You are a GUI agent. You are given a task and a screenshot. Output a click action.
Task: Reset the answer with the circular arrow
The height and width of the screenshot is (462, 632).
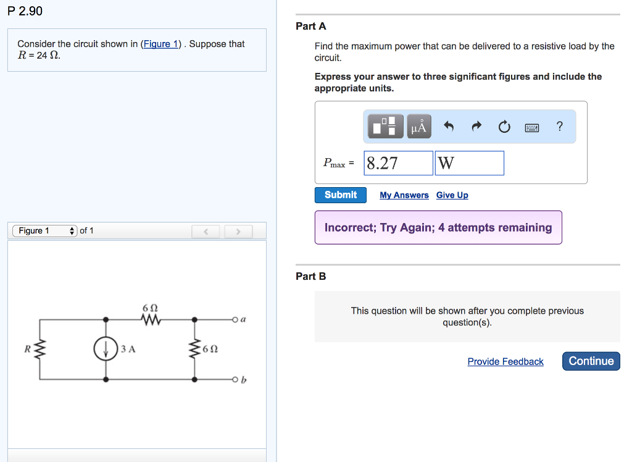[x=504, y=126]
